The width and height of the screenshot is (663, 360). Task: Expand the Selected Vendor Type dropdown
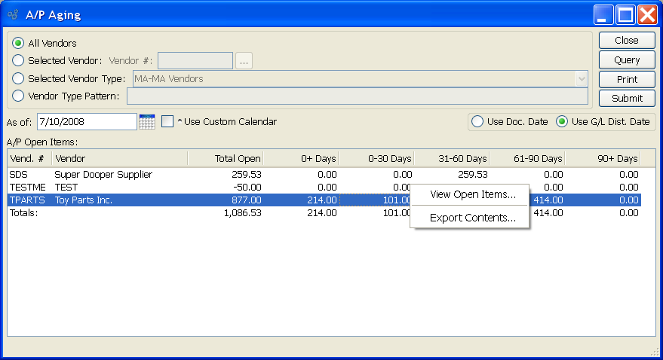581,78
